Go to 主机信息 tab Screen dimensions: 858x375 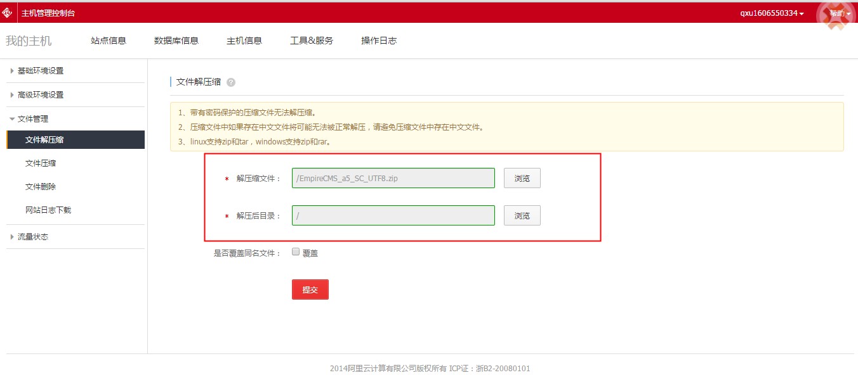coord(244,41)
